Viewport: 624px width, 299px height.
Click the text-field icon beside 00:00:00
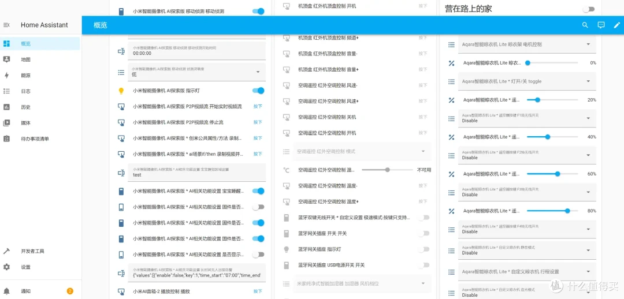pos(121,51)
